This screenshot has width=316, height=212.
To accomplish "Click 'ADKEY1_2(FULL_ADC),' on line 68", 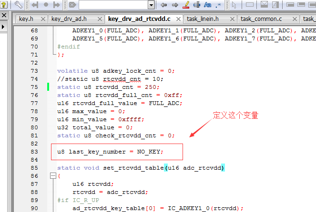I will click(x=261, y=31).
